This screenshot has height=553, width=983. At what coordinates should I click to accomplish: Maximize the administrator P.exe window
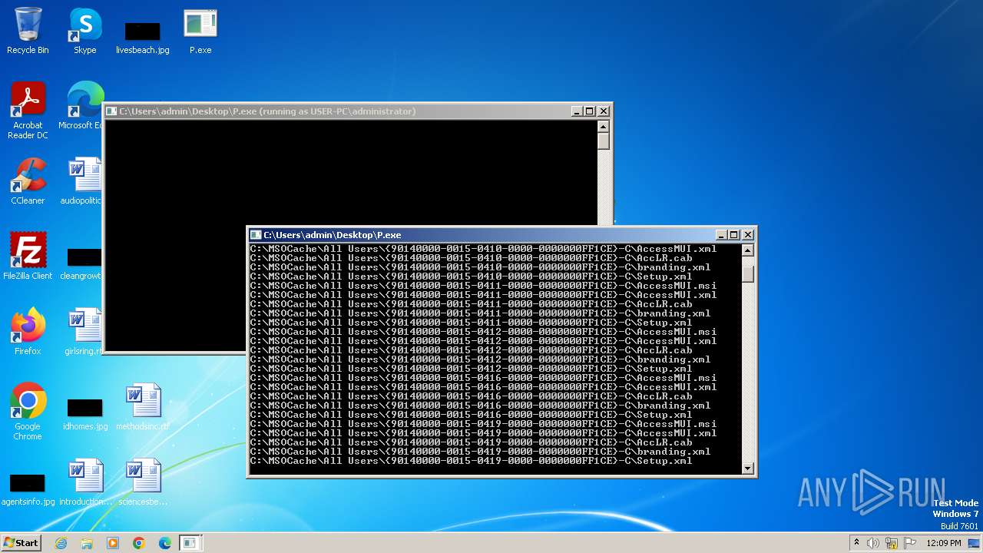click(x=590, y=111)
